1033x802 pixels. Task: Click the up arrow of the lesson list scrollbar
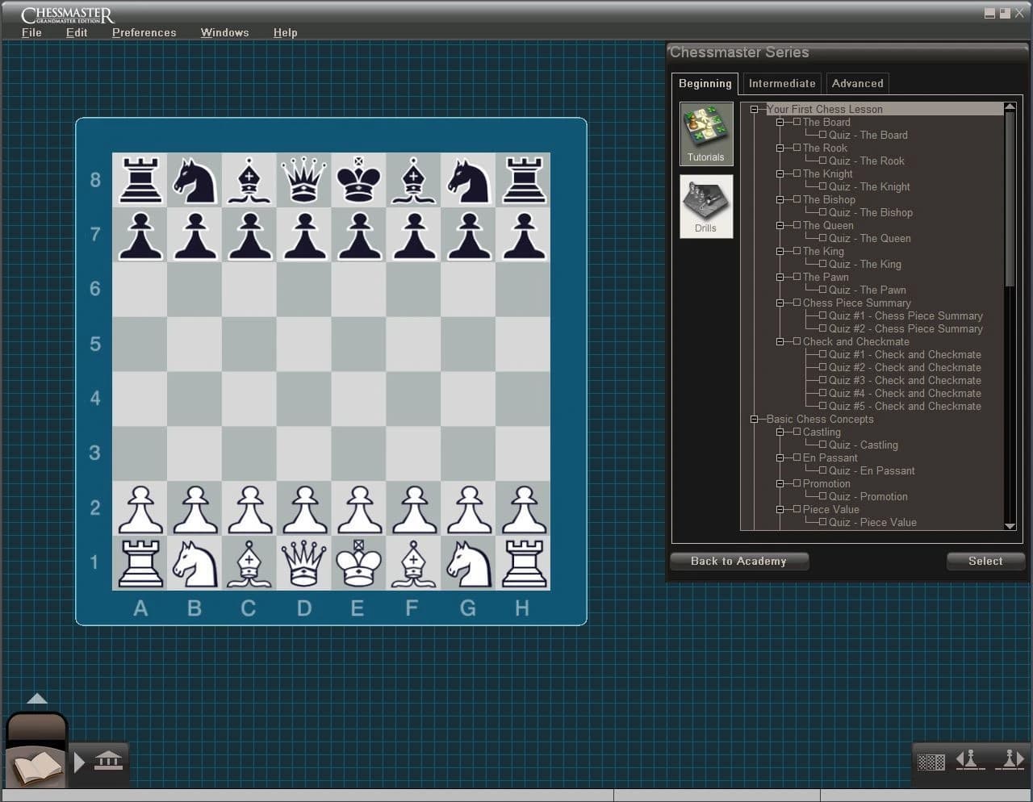(x=1010, y=107)
